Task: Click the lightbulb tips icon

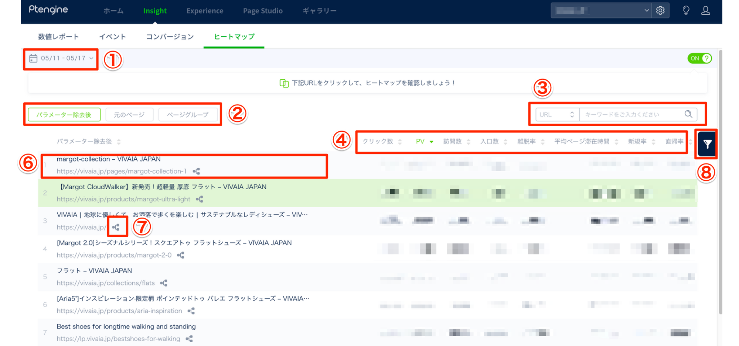Action: tap(686, 11)
